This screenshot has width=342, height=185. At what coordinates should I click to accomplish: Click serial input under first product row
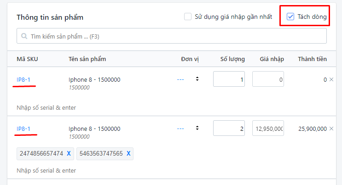point(46,107)
